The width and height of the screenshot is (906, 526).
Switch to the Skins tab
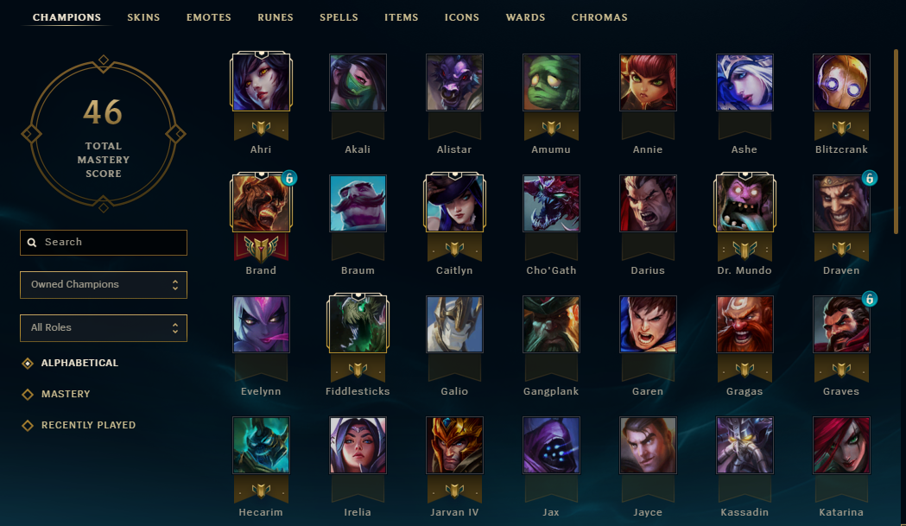143,17
